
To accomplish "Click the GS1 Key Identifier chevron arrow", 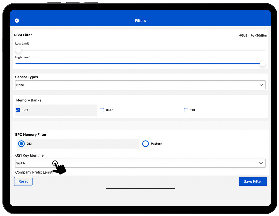I will pyautogui.click(x=261, y=163).
